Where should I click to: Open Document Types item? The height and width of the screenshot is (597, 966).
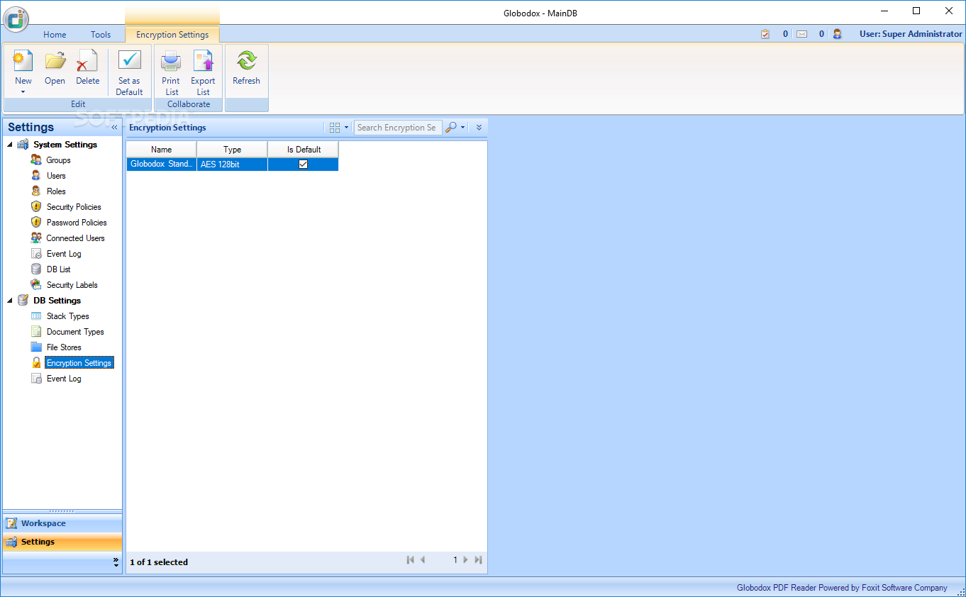point(75,332)
